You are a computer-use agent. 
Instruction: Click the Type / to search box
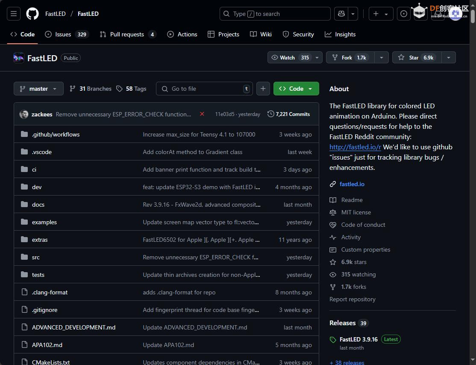[275, 14]
